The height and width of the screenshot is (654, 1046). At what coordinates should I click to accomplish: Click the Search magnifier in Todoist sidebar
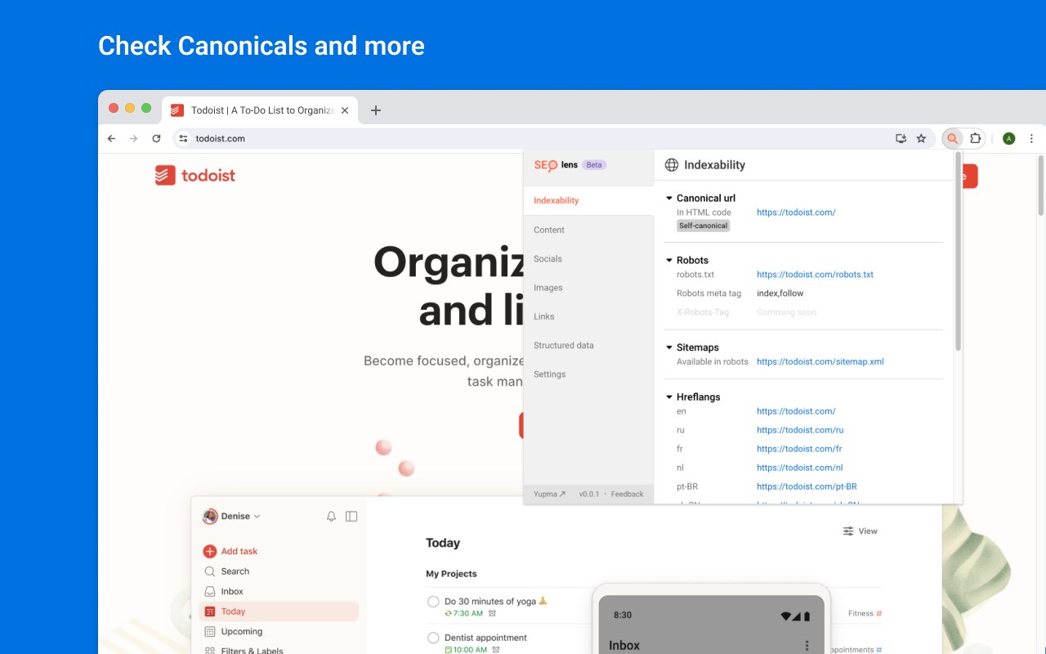coord(210,571)
